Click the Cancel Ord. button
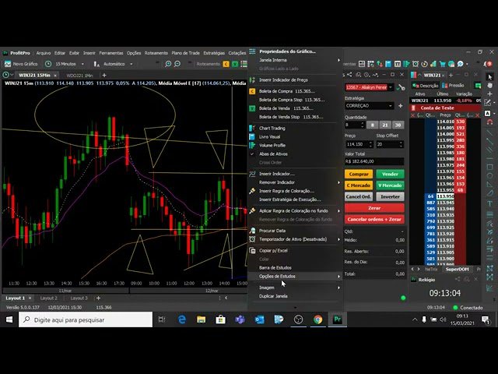 (359, 196)
